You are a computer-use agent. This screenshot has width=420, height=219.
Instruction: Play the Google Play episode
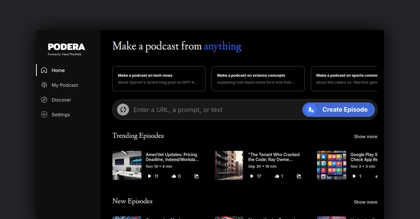coord(354,176)
